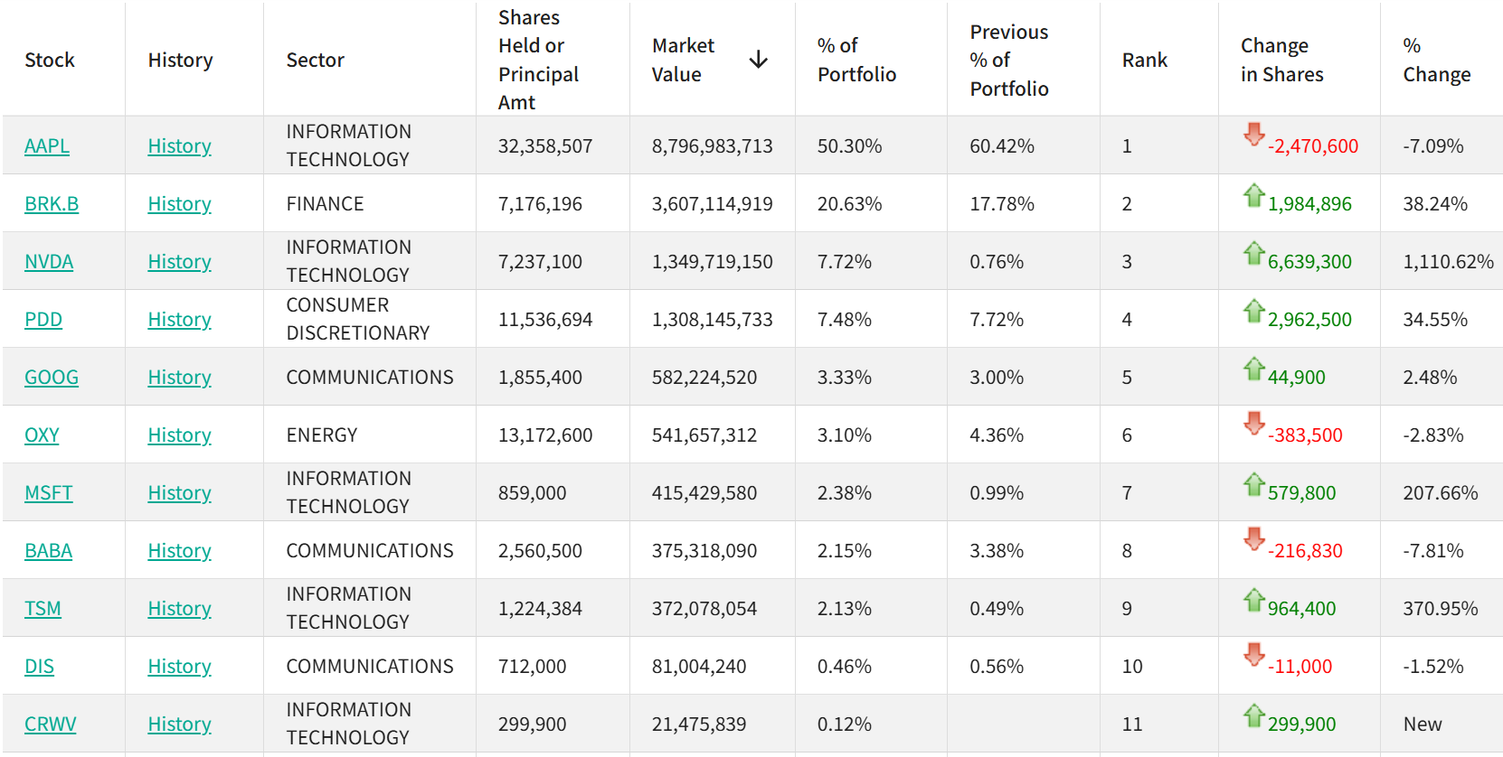This screenshot has width=1503, height=757.
Task: Click the green up arrow in BRK.B row
Action: coord(1253,195)
